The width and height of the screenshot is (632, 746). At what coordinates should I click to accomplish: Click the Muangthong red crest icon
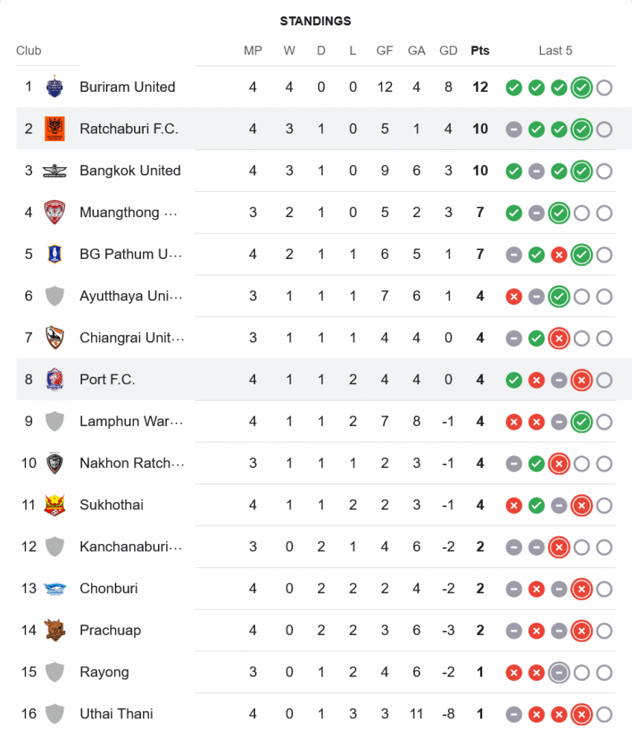(x=54, y=213)
